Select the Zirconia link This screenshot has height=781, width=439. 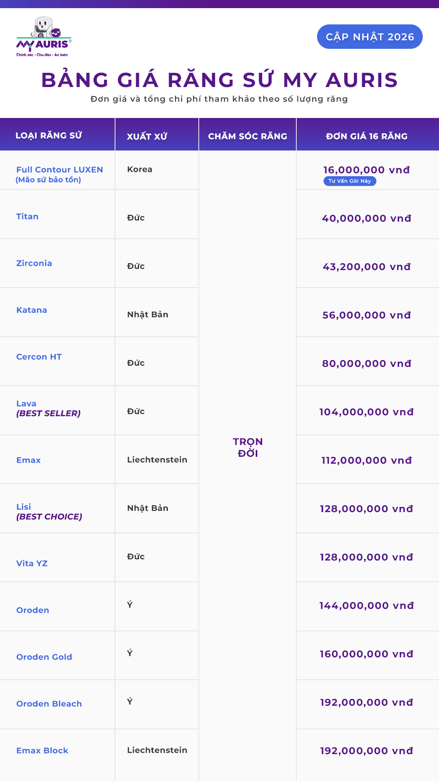pyautogui.click(x=34, y=263)
